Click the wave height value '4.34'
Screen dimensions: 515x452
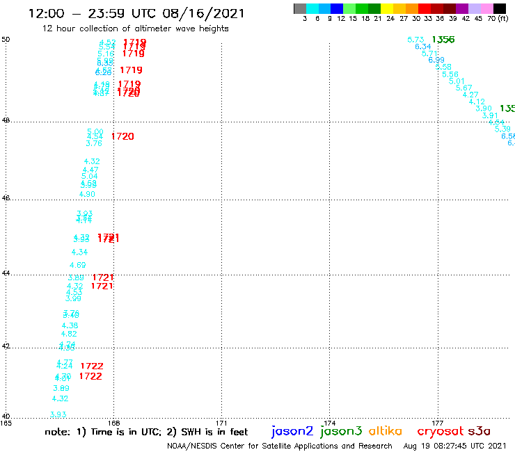pyautogui.click(x=79, y=252)
